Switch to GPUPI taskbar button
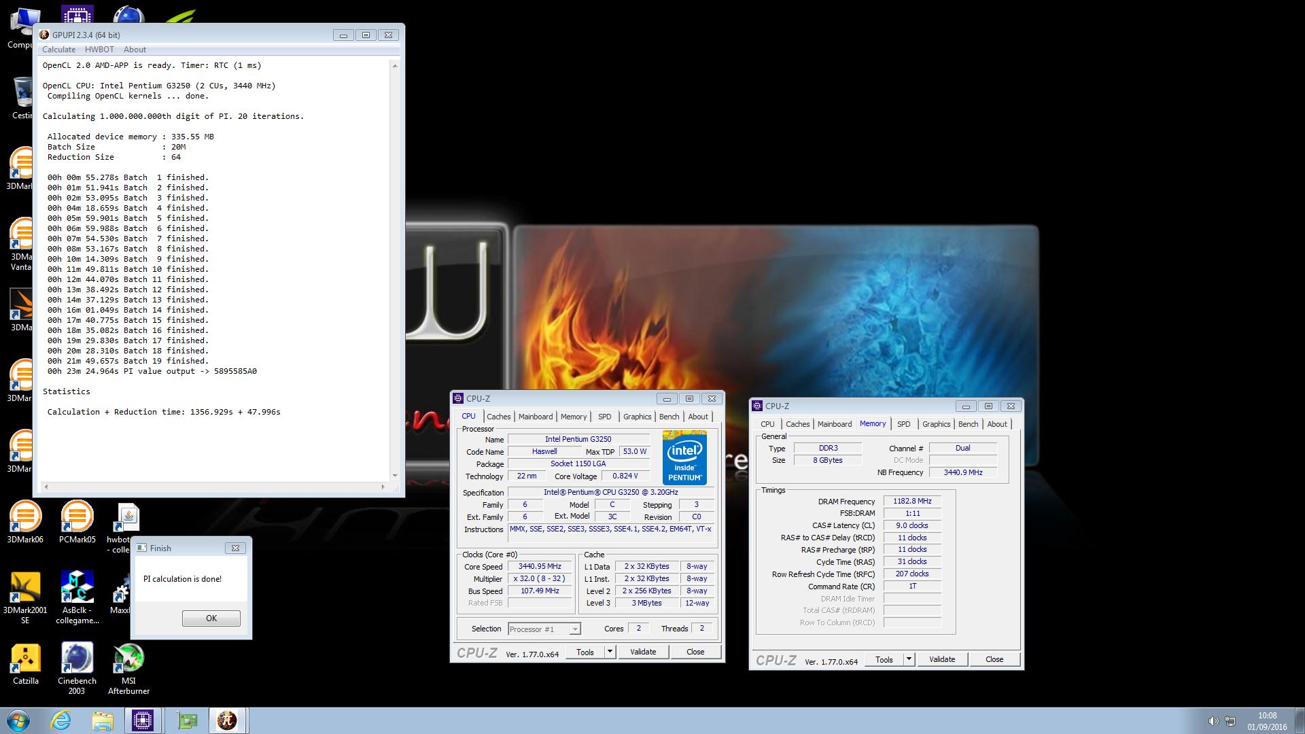Screen dimensions: 1305x734 (227, 720)
